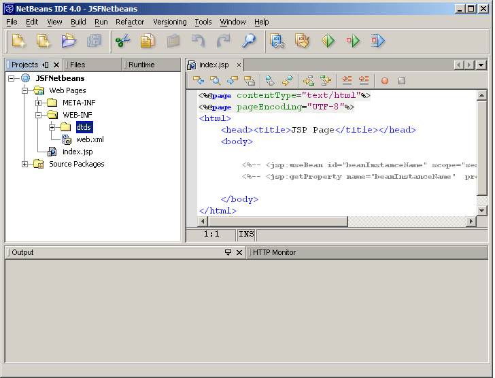Click the New Project toolbar icon
495x378 pixels.
coord(44,41)
